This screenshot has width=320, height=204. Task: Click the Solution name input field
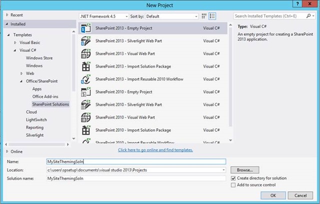point(136,178)
